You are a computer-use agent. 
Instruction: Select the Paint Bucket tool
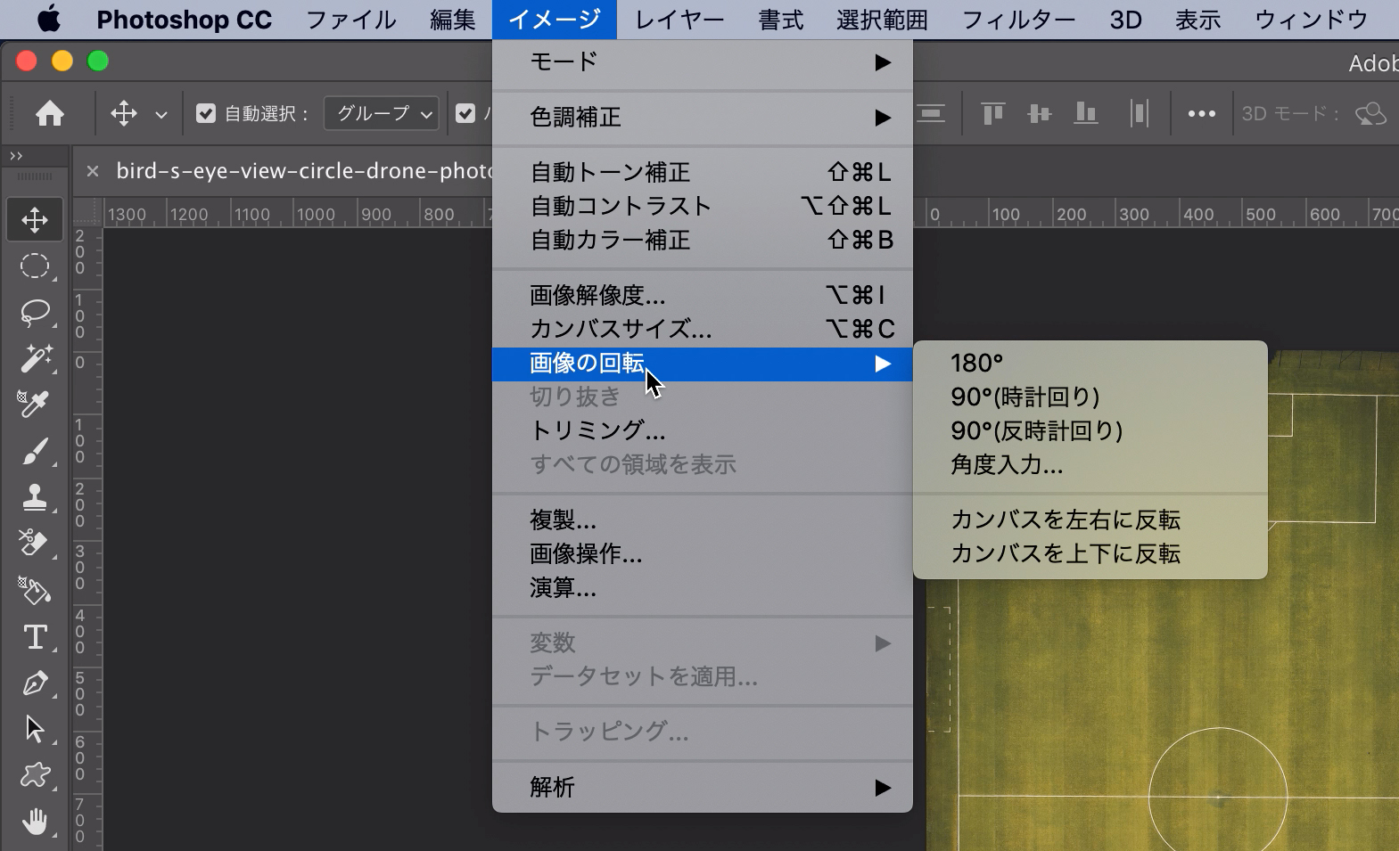35,590
